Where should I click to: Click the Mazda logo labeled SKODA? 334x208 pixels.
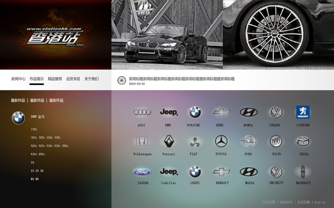[x=303, y=141]
